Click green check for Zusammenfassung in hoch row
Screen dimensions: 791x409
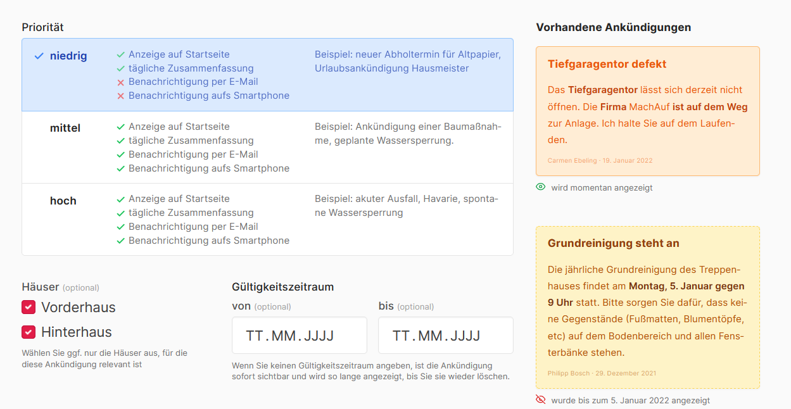tap(120, 213)
